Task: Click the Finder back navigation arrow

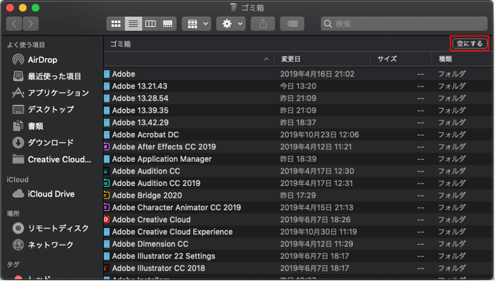Action: [14, 24]
